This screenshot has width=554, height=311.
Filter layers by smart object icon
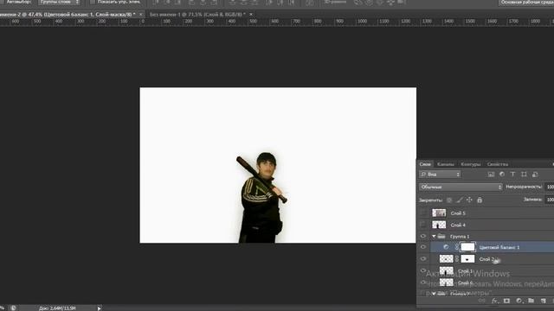(535, 175)
